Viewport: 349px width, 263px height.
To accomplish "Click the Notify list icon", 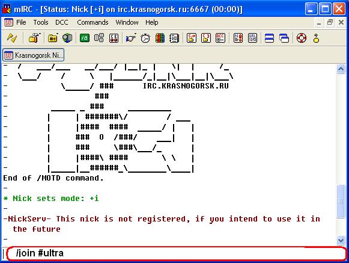I will click(x=238, y=38).
